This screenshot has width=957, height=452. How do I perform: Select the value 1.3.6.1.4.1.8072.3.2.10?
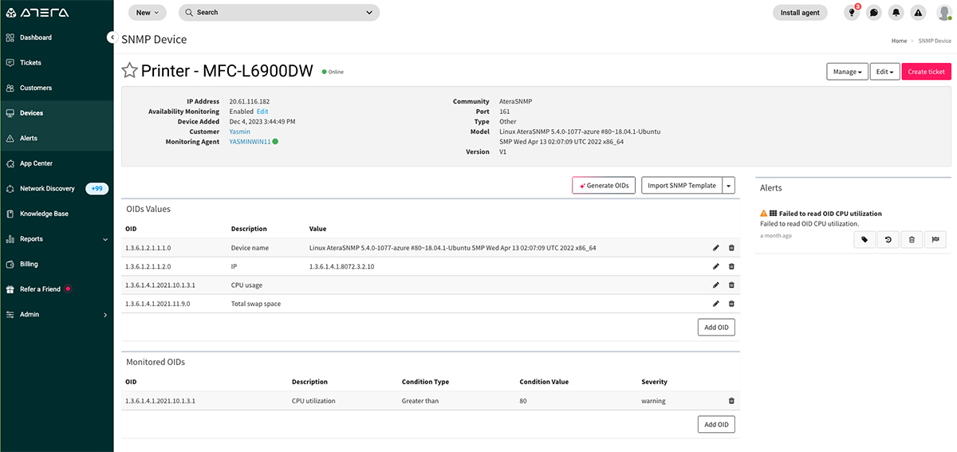[342, 266]
